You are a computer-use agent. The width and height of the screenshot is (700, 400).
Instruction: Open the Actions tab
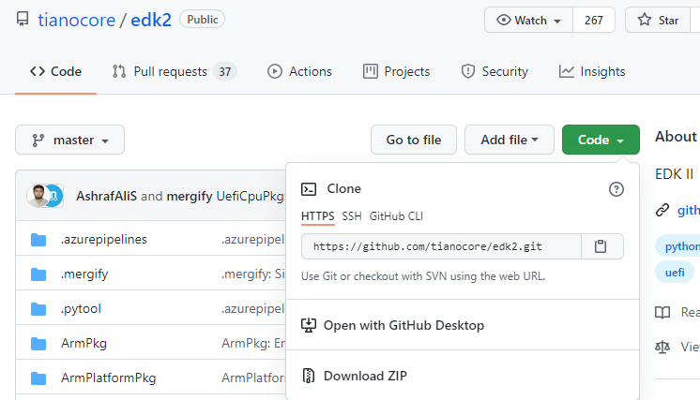tap(299, 72)
